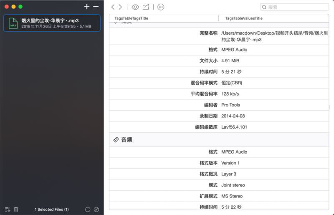The width and height of the screenshot is (334, 215).
Task: Click the 格式版本 label
Action: 208,163
